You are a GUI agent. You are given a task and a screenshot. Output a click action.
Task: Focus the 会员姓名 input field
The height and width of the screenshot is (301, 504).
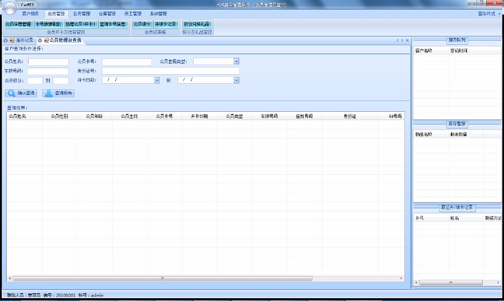coord(48,61)
